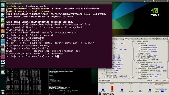The image size is (169, 95).
Task: Collapse the Mission Planning tree node
Action: pos(135,41)
